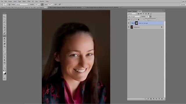Click Create new layer icon

coord(159,99)
